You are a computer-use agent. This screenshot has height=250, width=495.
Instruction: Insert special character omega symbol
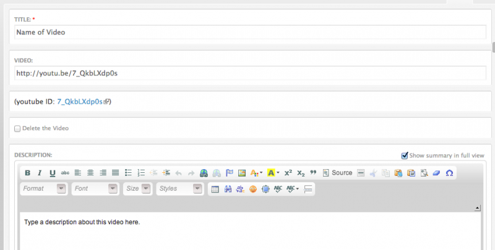coord(449,173)
